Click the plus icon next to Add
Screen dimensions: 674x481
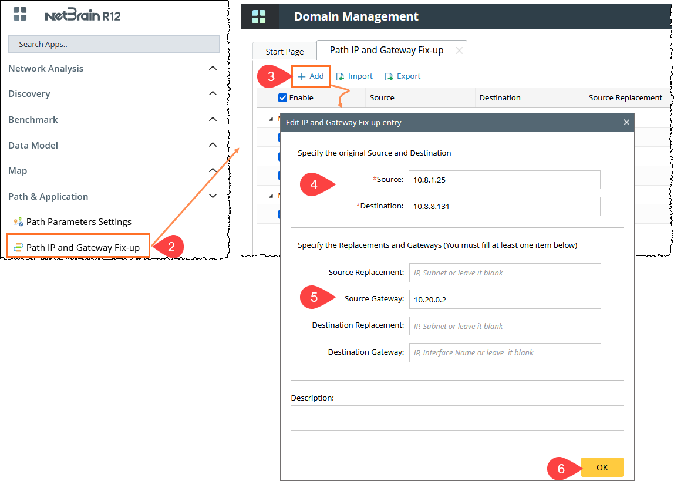[302, 76]
